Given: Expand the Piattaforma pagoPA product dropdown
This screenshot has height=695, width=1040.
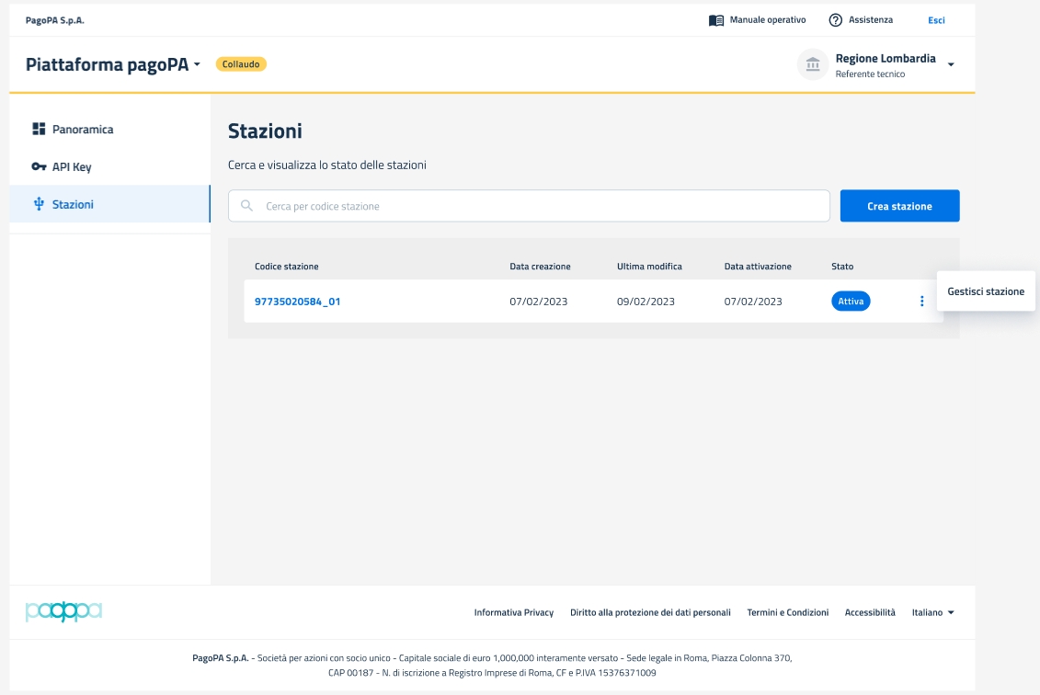Looking at the screenshot, I should (197, 65).
